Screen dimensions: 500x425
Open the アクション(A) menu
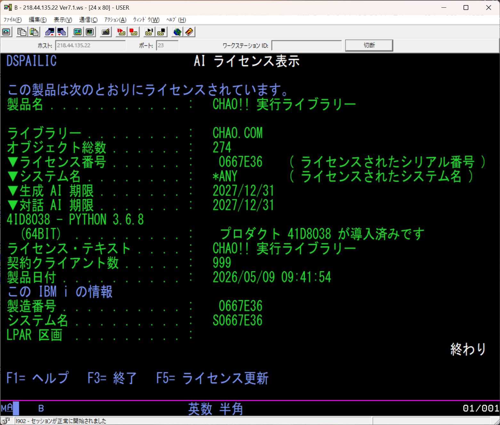pyautogui.click(x=115, y=20)
